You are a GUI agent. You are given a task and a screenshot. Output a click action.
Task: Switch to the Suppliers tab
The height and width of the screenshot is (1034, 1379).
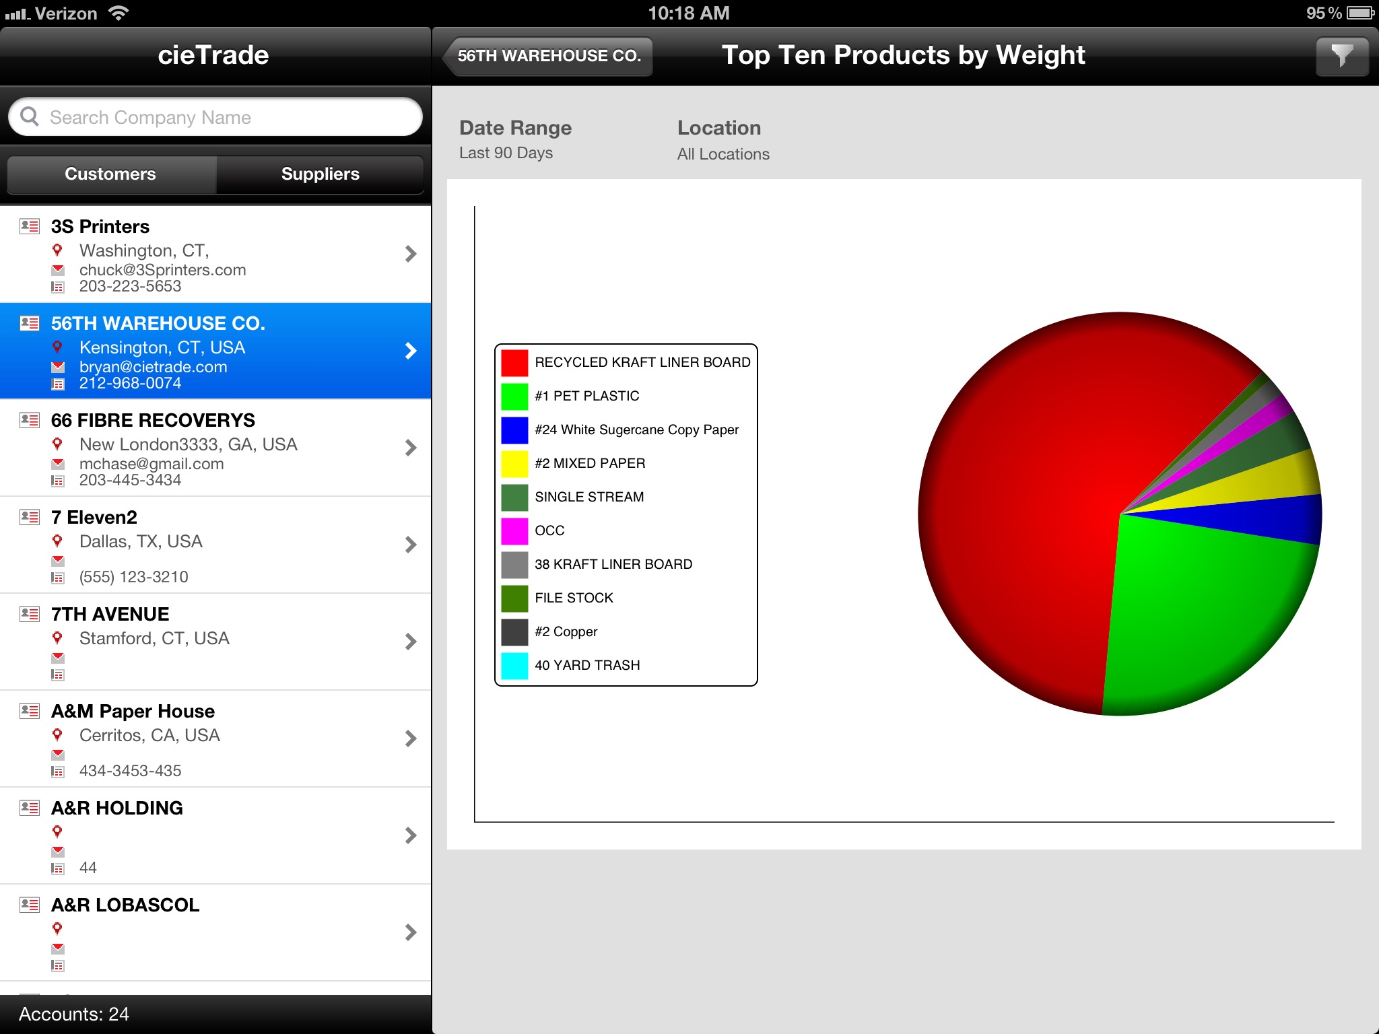click(x=320, y=174)
